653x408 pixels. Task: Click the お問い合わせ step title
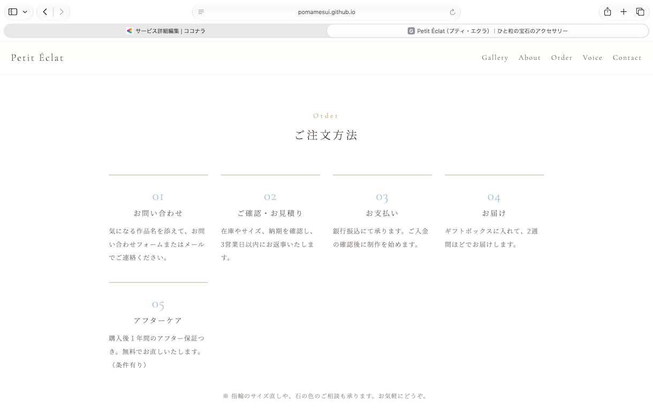158,213
